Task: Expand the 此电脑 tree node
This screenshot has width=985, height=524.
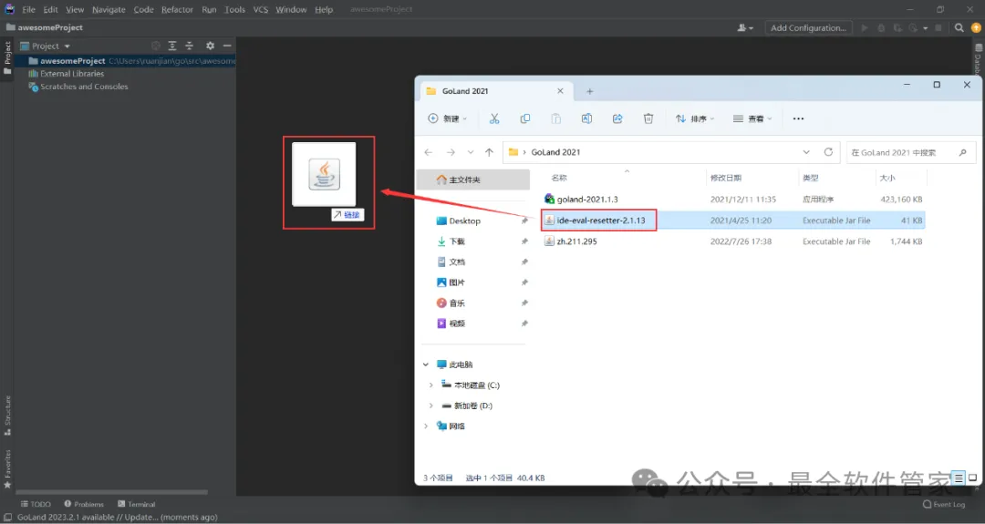Action: [426, 365]
